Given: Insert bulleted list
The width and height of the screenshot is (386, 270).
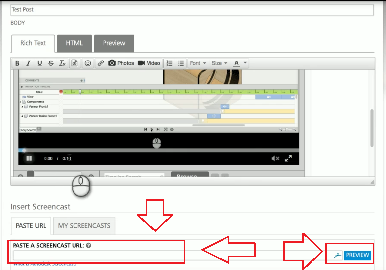Looking at the screenshot, I should click(x=181, y=63).
